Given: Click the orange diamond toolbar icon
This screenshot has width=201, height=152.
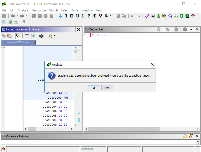Looking at the screenshot, I should pos(193,16).
